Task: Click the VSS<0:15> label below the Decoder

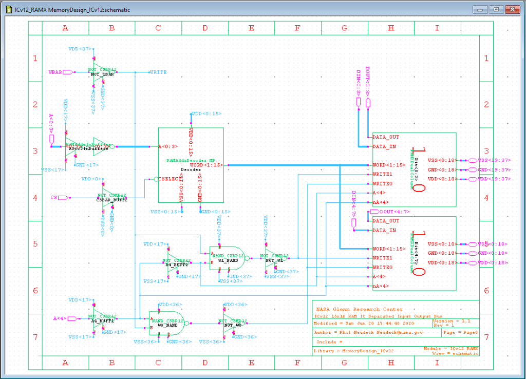Action: tap(165, 212)
